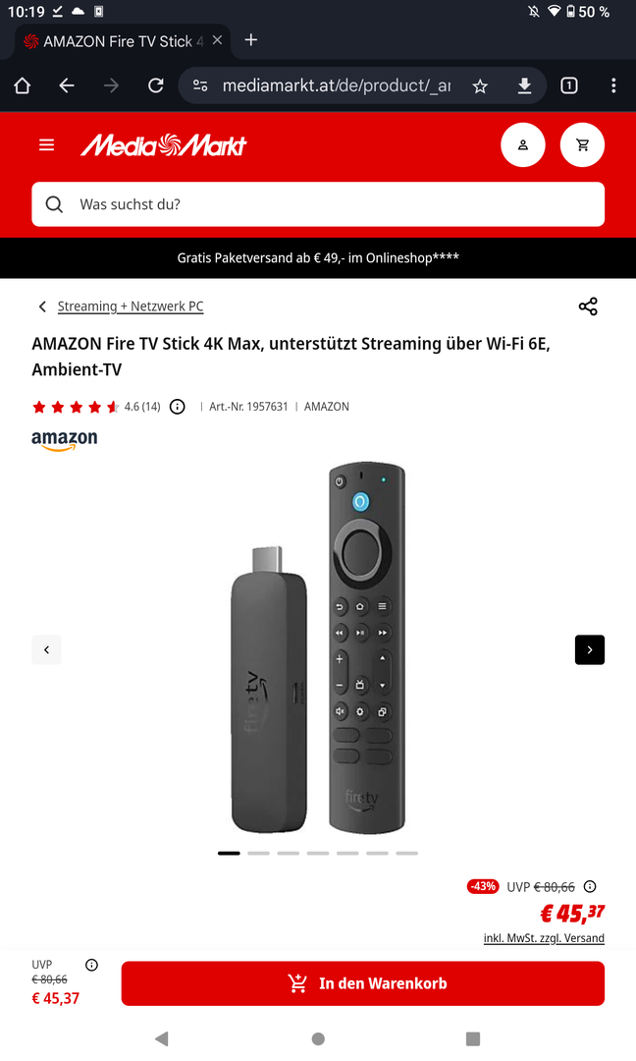
Task: Go to browser home page
Action: tap(23, 85)
